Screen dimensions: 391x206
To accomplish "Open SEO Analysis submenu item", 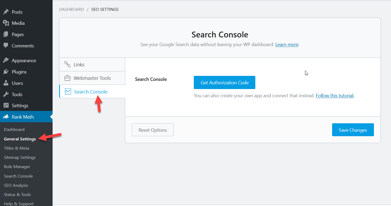I will click(x=16, y=185).
